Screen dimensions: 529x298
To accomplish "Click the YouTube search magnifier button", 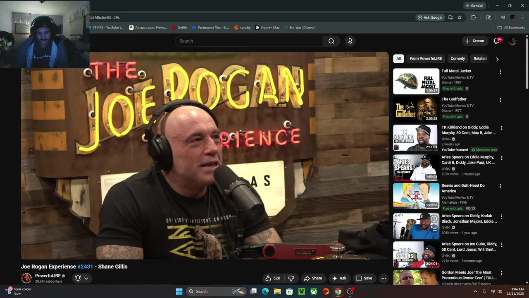I will tap(331, 41).
